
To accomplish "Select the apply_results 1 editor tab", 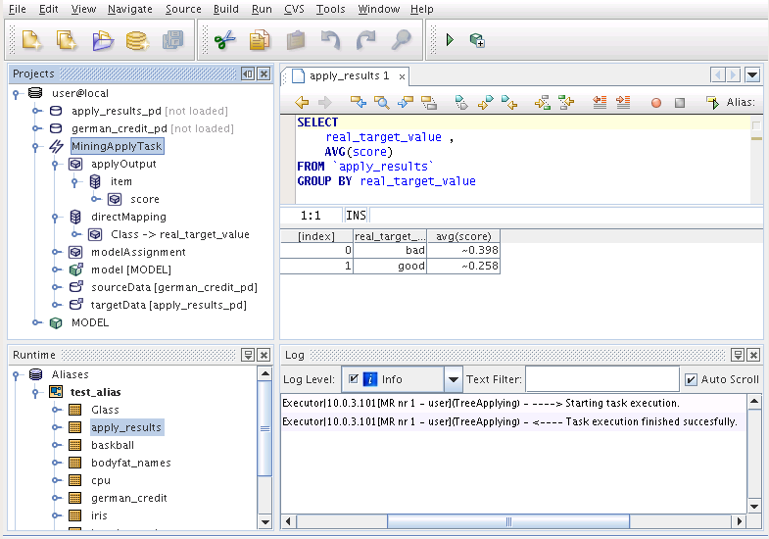I will (345, 75).
